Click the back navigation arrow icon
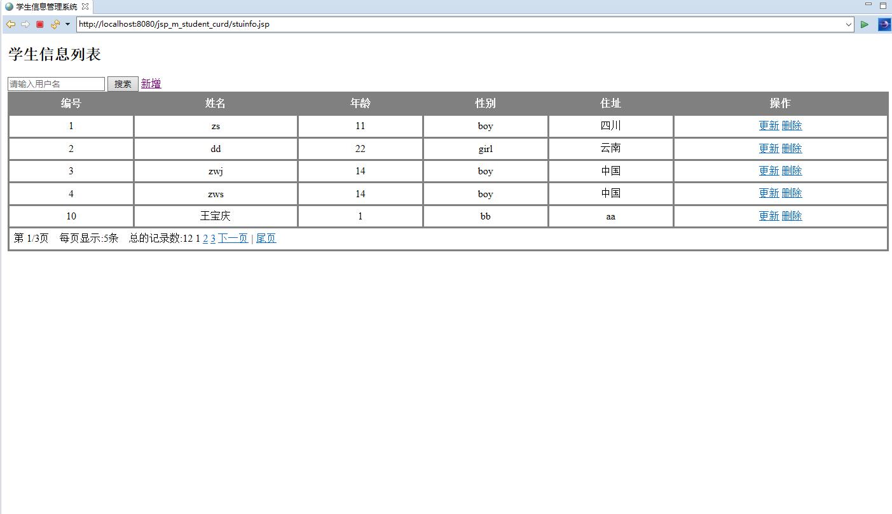This screenshot has width=892, height=514. tap(11, 24)
